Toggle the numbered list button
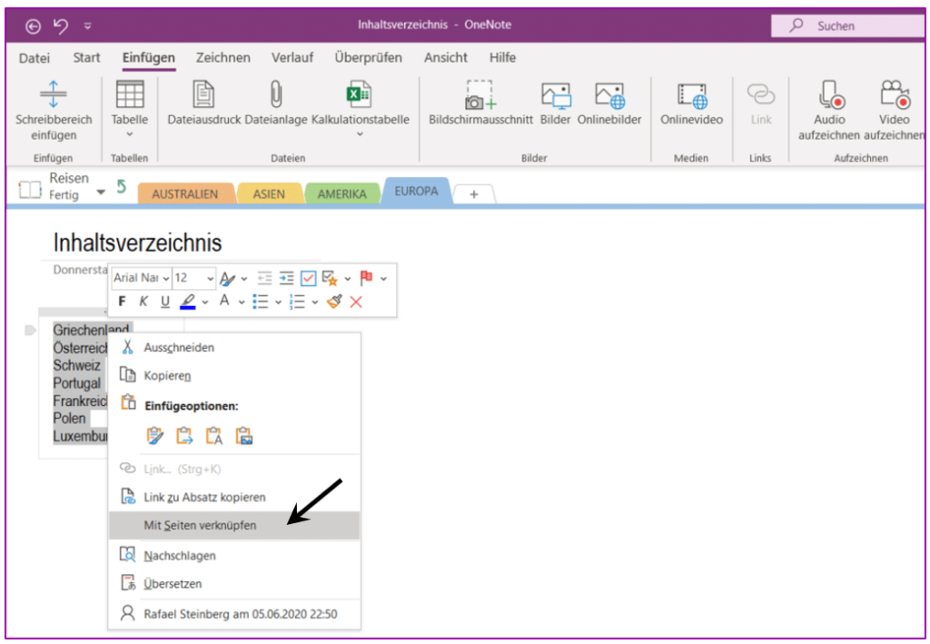The width and height of the screenshot is (930, 644). tap(297, 302)
